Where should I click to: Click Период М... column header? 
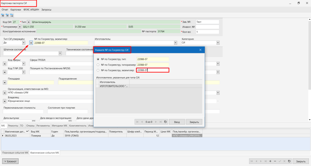click(152, 132)
